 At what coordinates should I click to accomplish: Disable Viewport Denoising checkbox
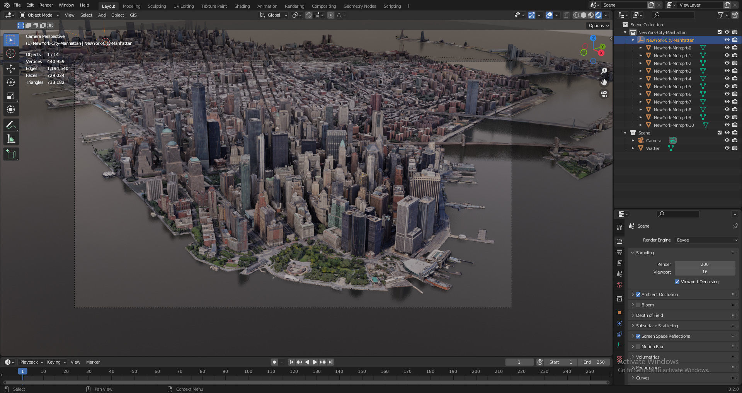(x=677, y=282)
